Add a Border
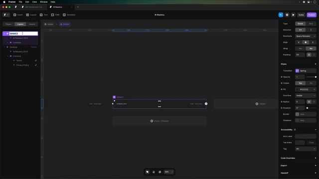Image resolution: width=319 pixels, height=179 pixels. (x=306, y=114)
